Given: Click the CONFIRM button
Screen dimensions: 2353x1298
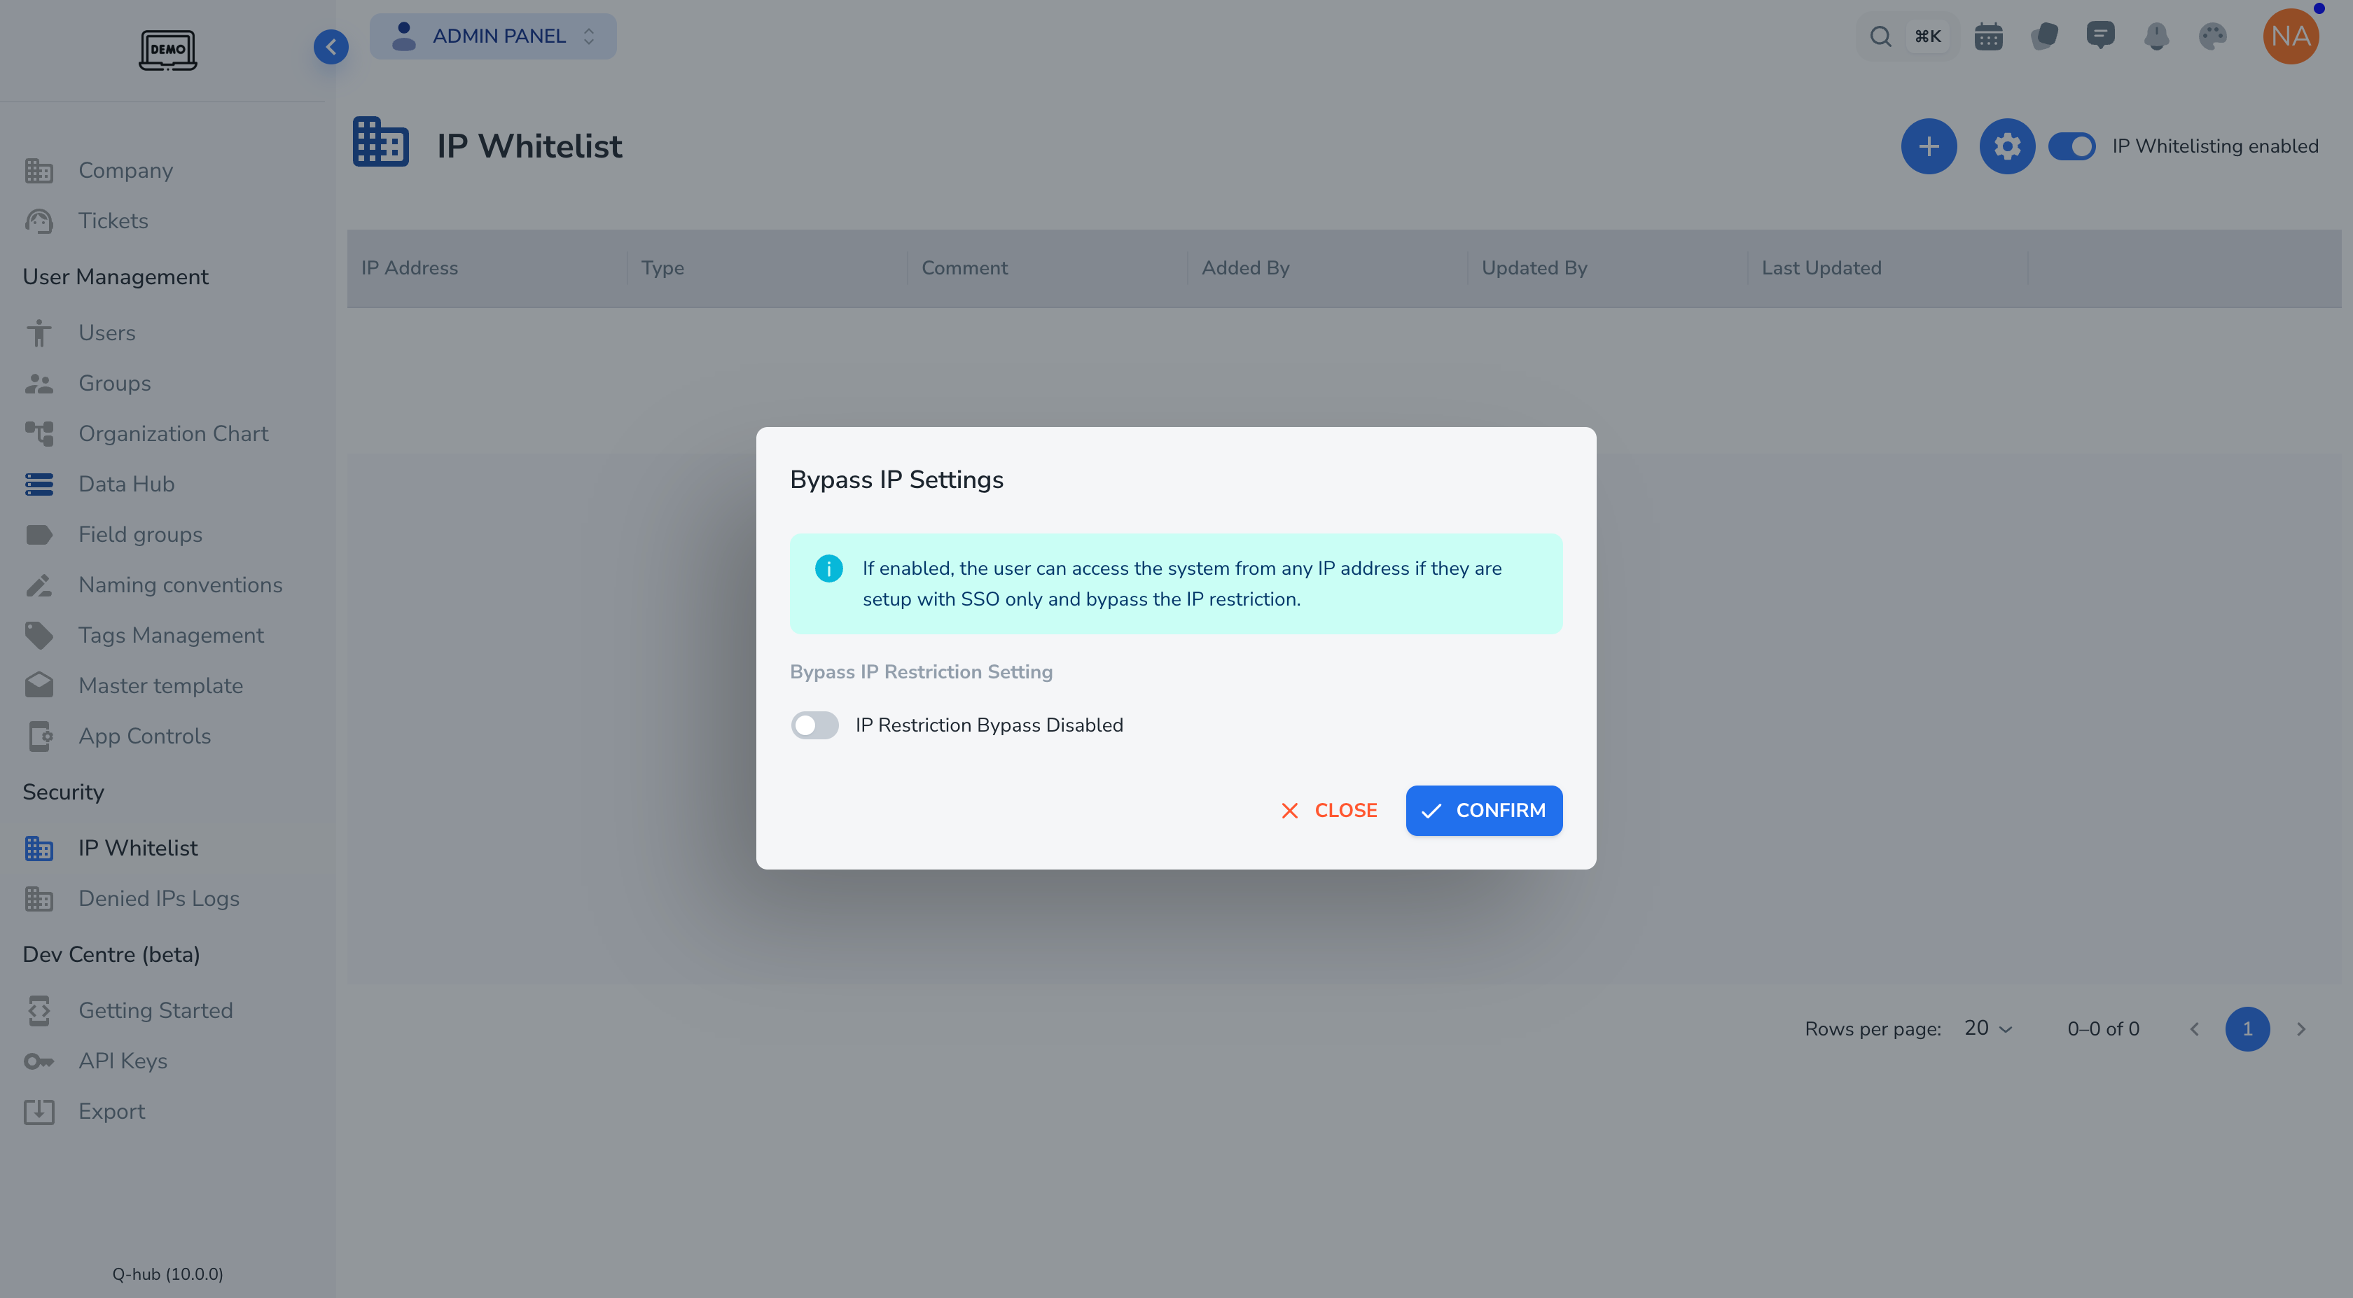Looking at the screenshot, I should (x=1483, y=810).
